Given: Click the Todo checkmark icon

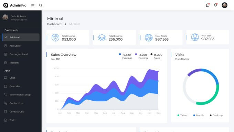Looking at the screenshot, I should pyautogui.click(x=6, y=120).
